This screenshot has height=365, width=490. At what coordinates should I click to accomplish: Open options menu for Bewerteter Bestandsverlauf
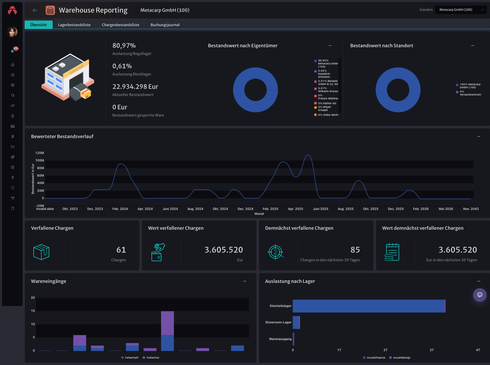pos(479,137)
